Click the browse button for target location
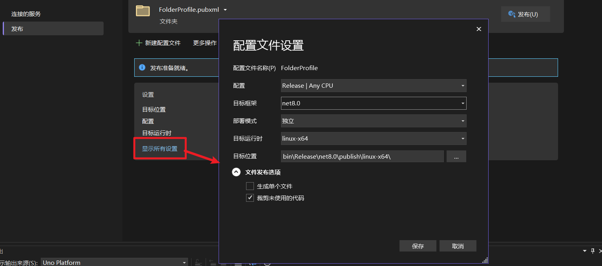This screenshot has width=602, height=266. pyautogui.click(x=456, y=156)
